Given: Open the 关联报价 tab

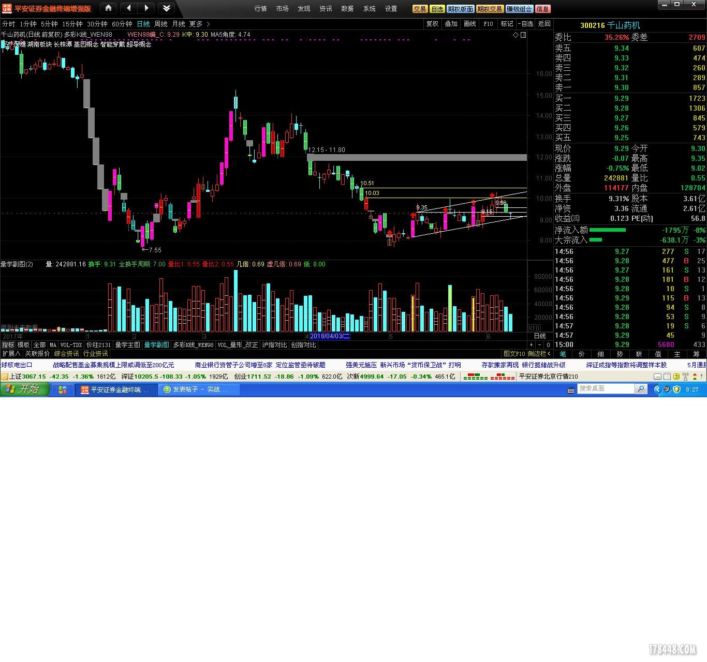Looking at the screenshot, I should click(x=37, y=354).
